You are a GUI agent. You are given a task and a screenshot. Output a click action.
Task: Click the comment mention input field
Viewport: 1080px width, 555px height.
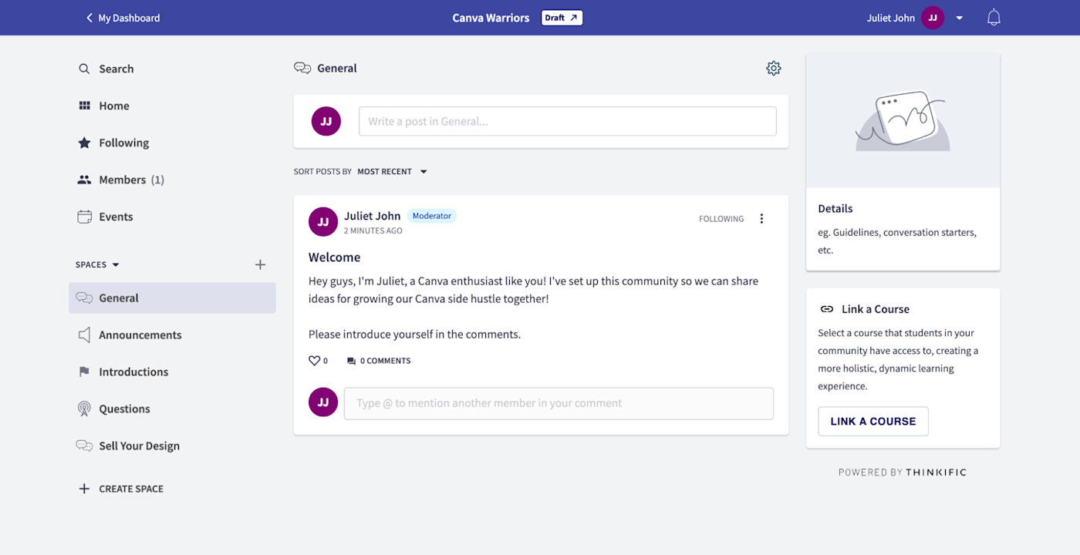coord(559,403)
